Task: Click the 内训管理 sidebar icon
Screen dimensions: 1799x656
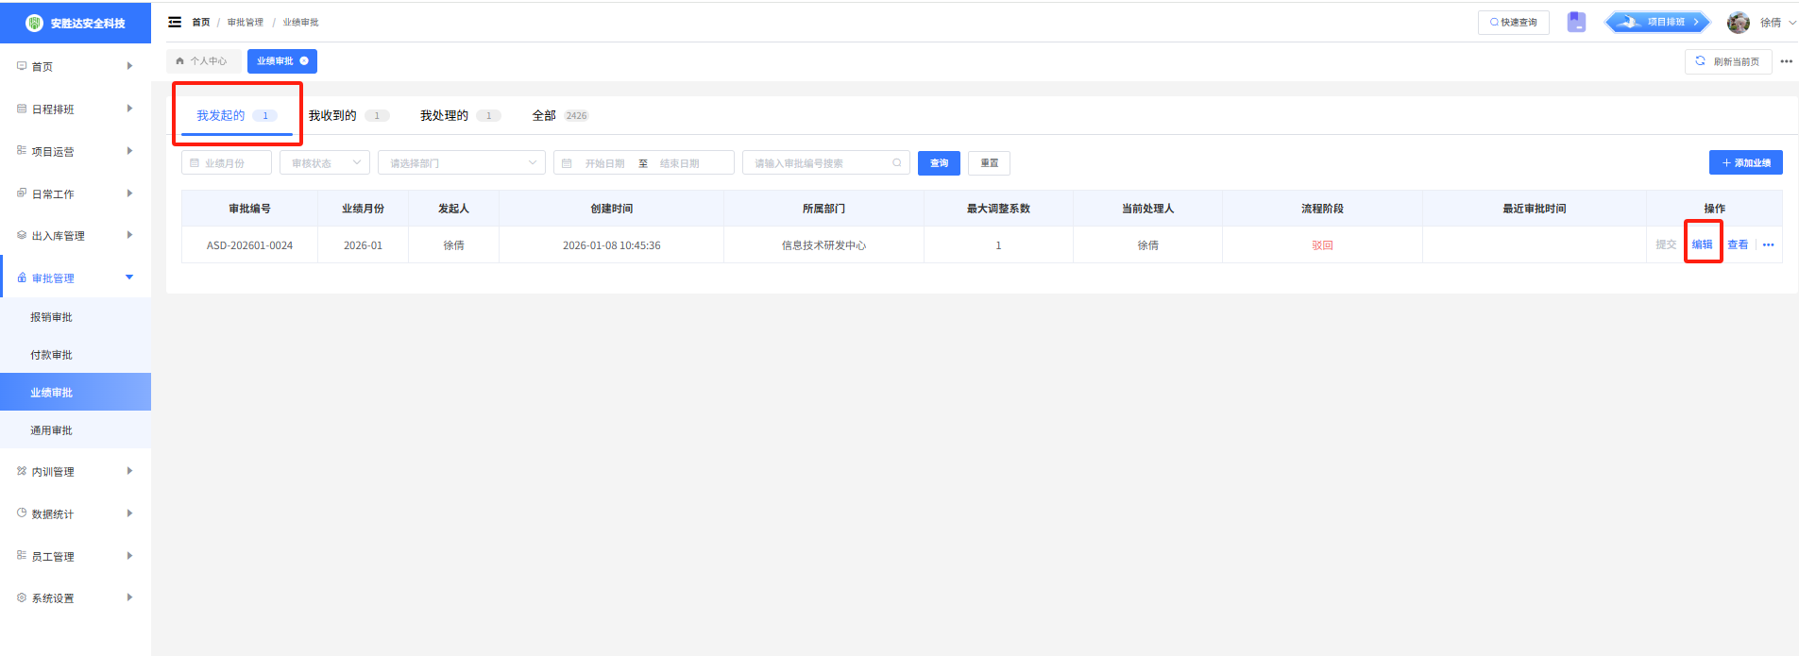Action: click(22, 470)
